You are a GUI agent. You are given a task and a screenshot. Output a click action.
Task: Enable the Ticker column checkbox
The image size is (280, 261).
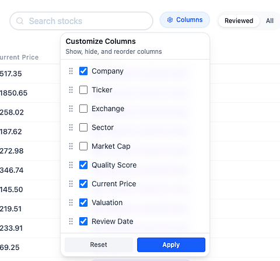pyautogui.click(x=83, y=90)
